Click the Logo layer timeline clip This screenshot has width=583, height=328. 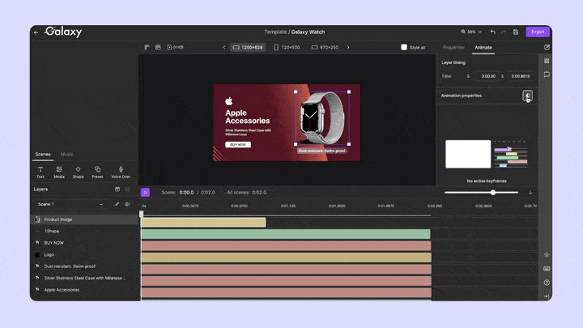(x=287, y=258)
